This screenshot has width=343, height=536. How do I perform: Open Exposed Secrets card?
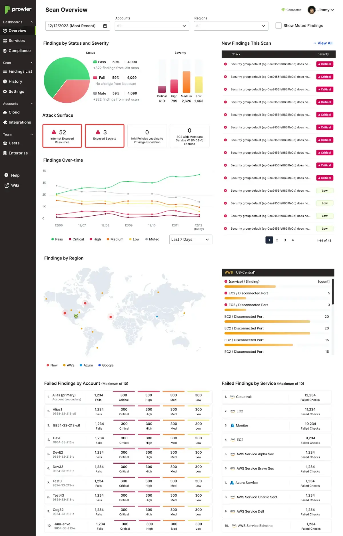pos(105,136)
